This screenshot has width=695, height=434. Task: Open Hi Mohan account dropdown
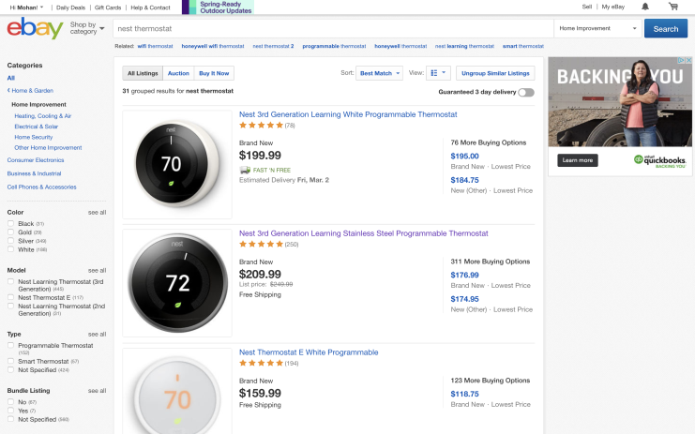pos(26,7)
